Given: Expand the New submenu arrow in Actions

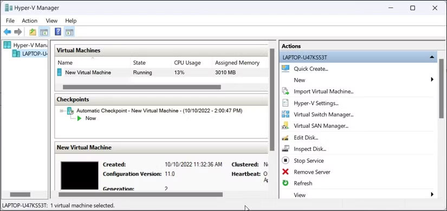Looking at the screenshot, I should pyautogui.click(x=432, y=80).
